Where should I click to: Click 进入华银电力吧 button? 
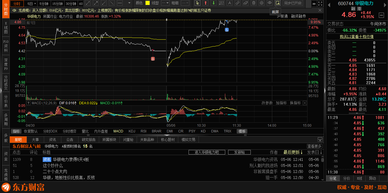[x=207, y=152]
